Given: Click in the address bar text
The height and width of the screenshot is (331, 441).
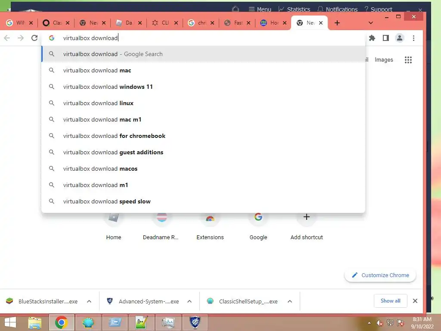Looking at the screenshot, I should (90, 38).
